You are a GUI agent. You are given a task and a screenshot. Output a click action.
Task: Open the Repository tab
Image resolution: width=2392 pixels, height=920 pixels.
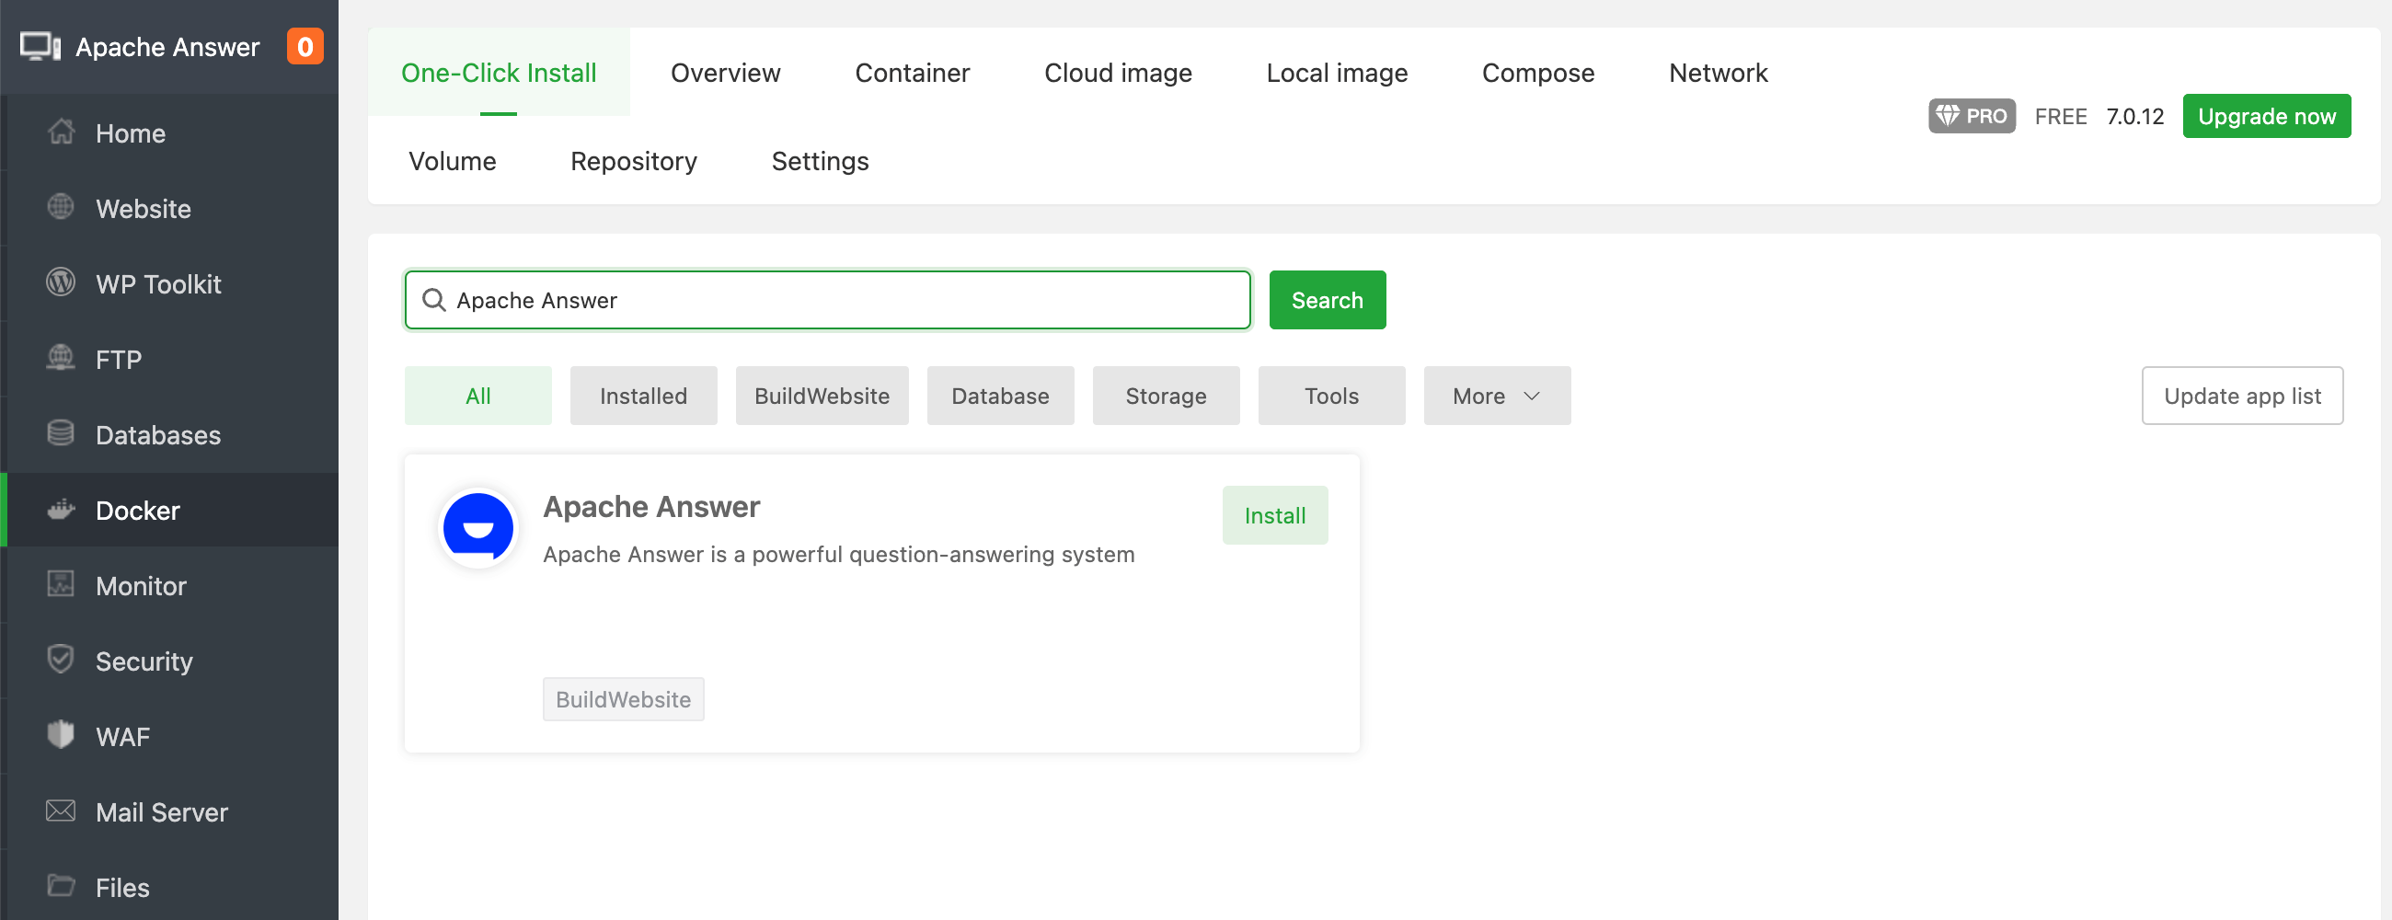633,162
